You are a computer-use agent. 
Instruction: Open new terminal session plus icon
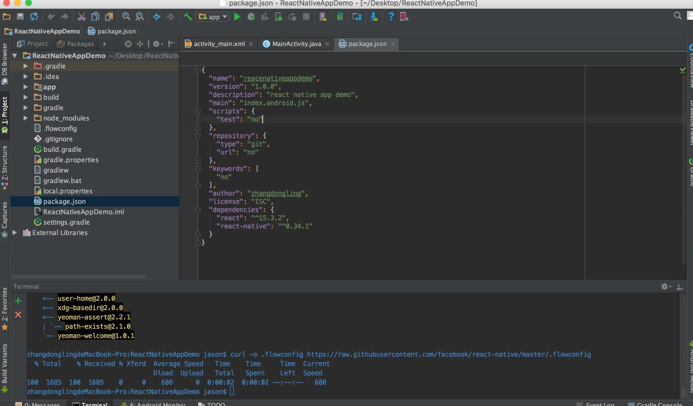pos(18,301)
